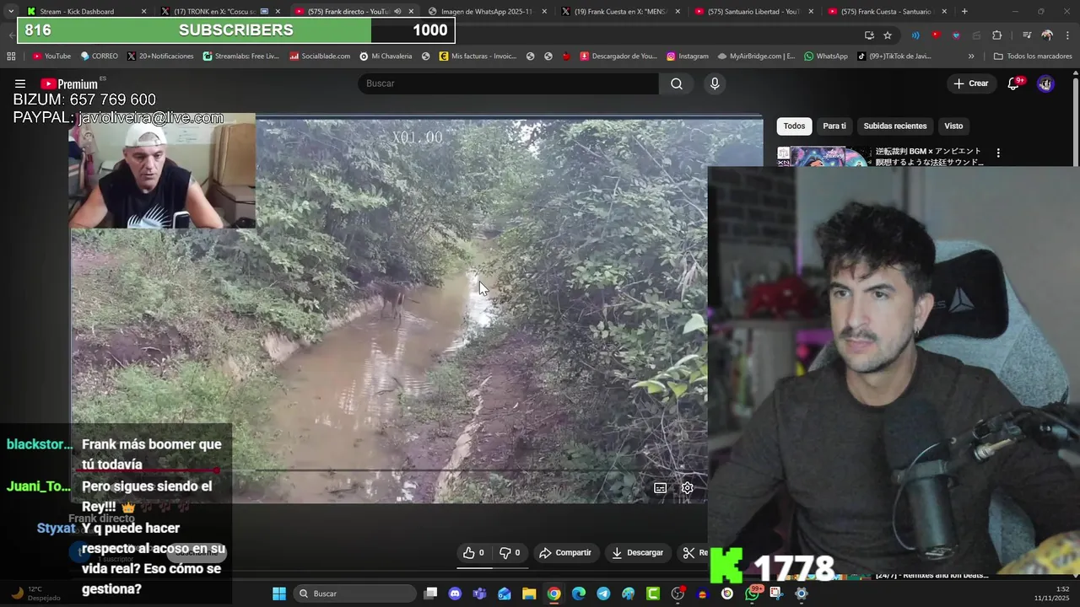
Task: Open the WhatsApp bookmark
Action: [826, 56]
